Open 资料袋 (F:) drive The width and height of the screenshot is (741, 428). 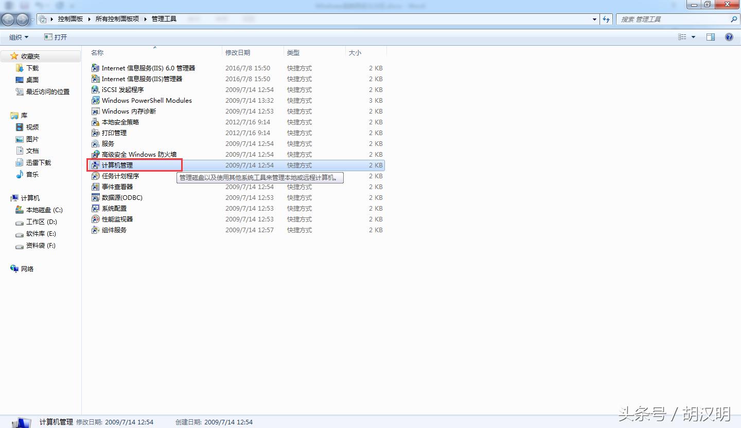tap(41, 245)
